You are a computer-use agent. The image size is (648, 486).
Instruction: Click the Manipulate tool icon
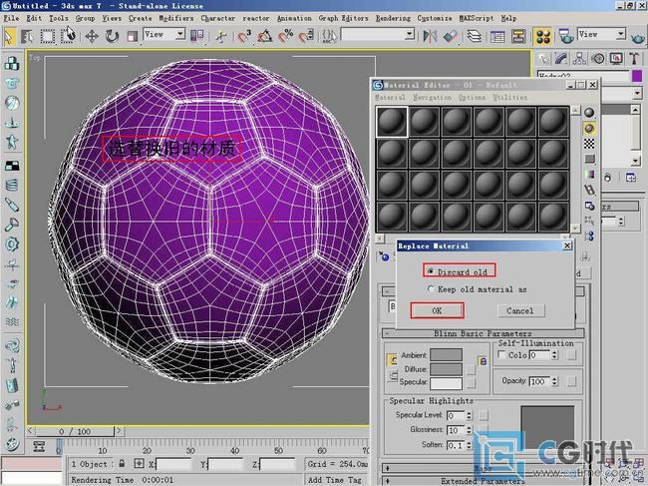tap(220, 36)
